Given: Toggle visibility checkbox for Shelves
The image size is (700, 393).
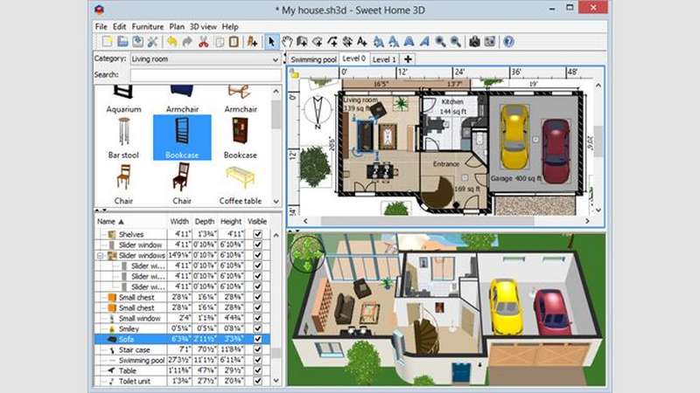Looking at the screenshot, I should point(257,234).
